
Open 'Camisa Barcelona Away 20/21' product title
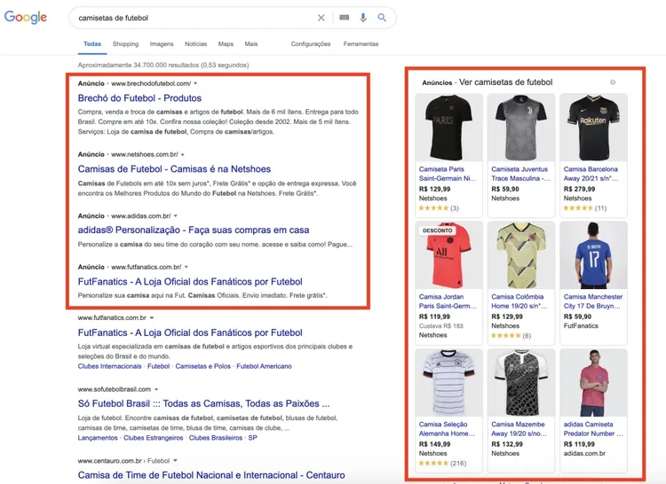(591, 174)
